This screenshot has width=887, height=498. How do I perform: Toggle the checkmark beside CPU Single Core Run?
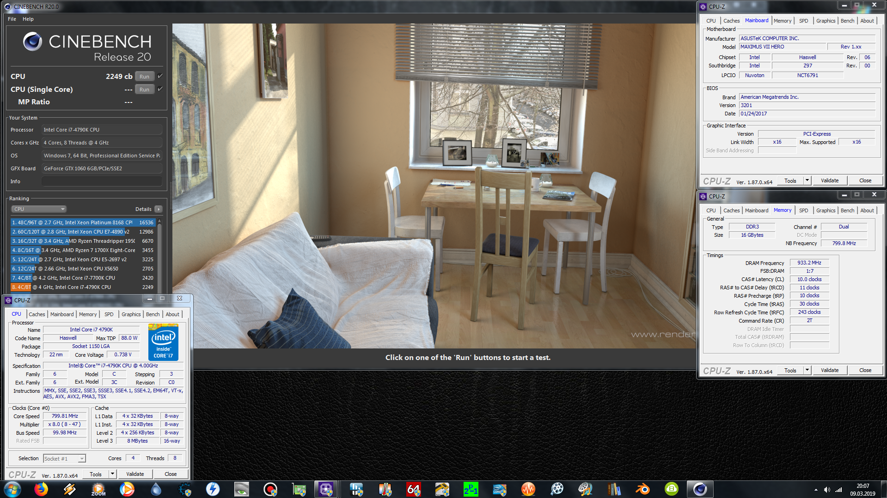pos(160,89)
